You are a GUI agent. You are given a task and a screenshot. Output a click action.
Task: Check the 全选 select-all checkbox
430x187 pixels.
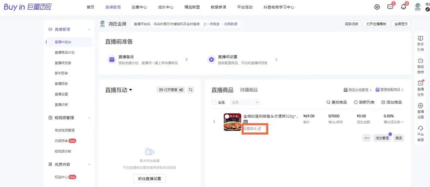click(214, 102)
